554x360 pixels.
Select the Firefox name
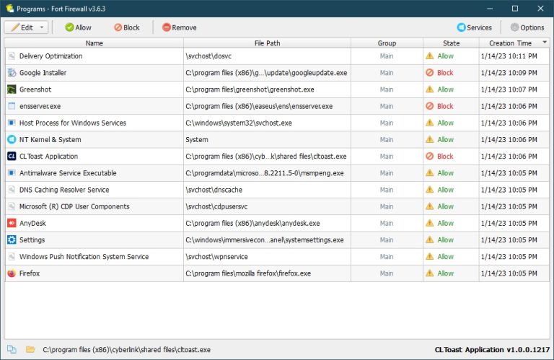click(x=30, y=273)
